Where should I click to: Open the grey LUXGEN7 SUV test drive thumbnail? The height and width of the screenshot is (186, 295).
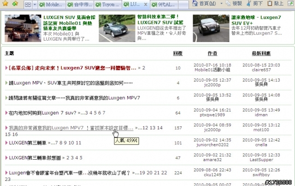click(x=117, y=28)
